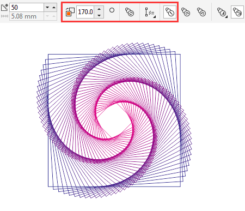Click the blend spacing field 5.08 mm
The height and width of the screenshot is (211, 245).
[x=27, y=16]
